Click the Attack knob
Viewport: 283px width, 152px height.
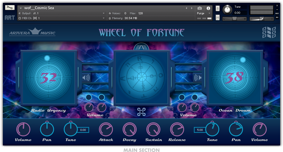click(x=106, y=129)
